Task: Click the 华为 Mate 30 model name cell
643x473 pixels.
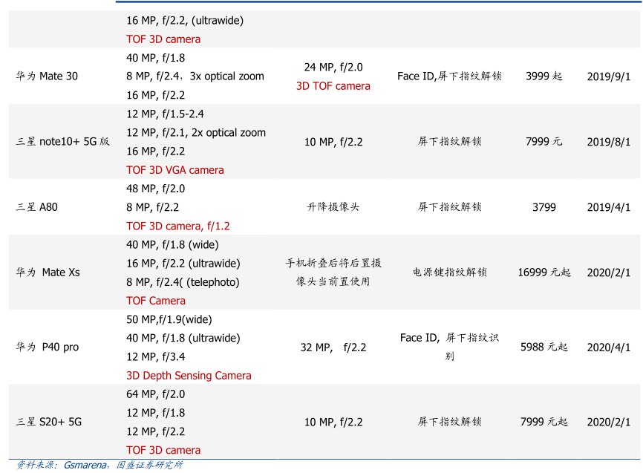Action: (47, 76)
